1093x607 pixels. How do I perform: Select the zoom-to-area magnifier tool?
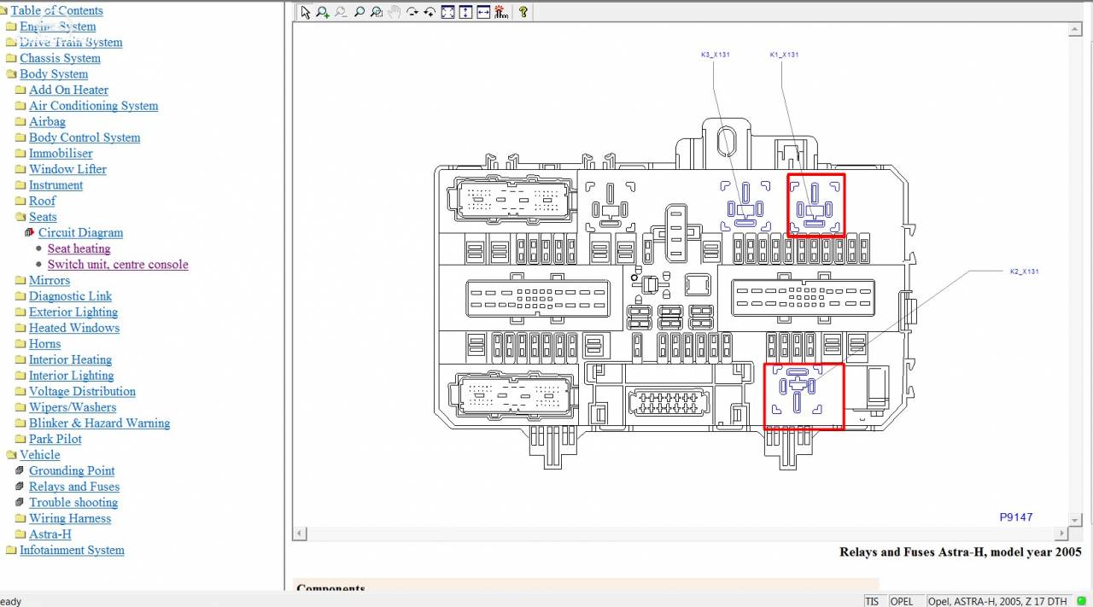click(x=377, y=12)
